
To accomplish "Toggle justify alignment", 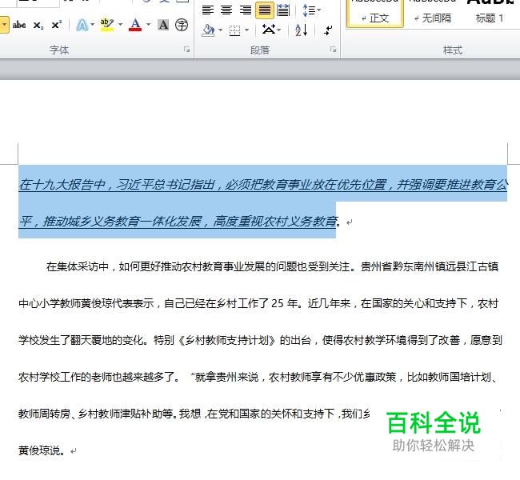I will click(x=264, y=10).
